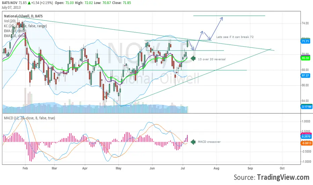The image size is (313, 185).
Task: Click the blue 0.2570 MACD value label
Action: pos(306,137)
